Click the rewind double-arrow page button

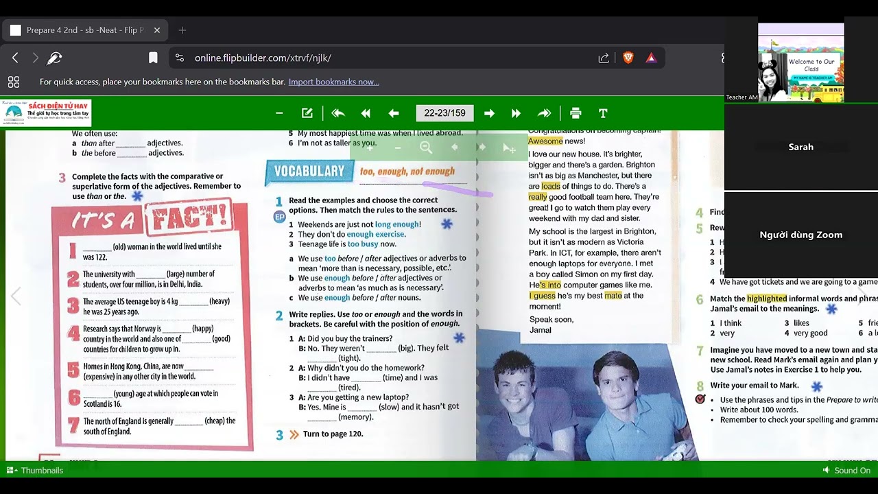(x=366, y=113)
